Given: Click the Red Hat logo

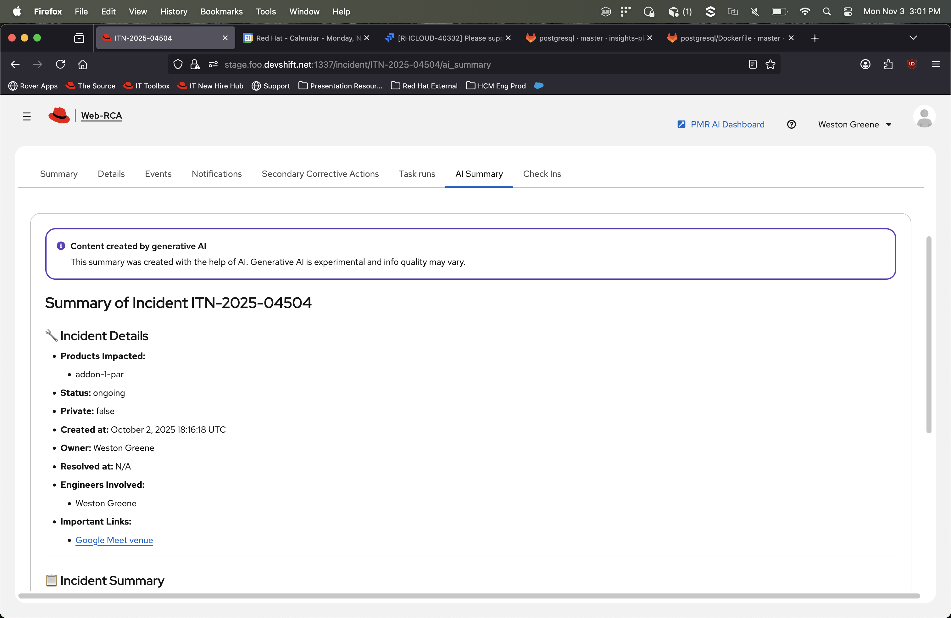Looking at the screenshot, I should click(x=59, y=115).
